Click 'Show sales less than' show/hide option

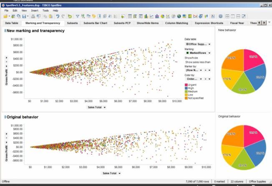[x=198, y=62]
